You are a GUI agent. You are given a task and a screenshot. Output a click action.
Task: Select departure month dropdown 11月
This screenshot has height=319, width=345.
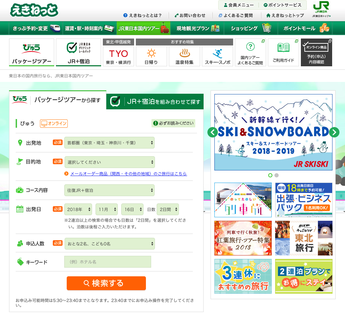pyautogui.click(x=107, y=209)
